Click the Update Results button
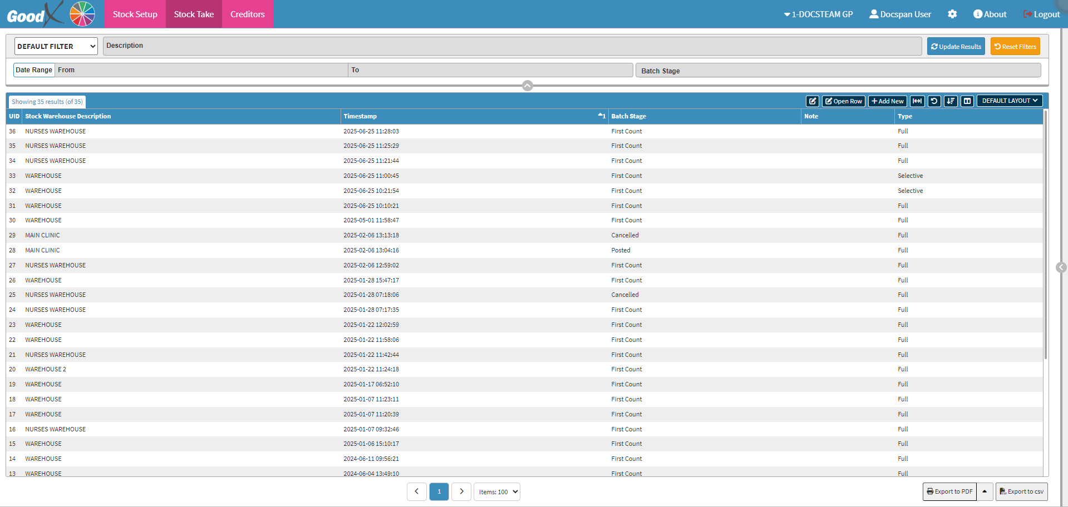 pyautogui.click(x=956, y=46)
